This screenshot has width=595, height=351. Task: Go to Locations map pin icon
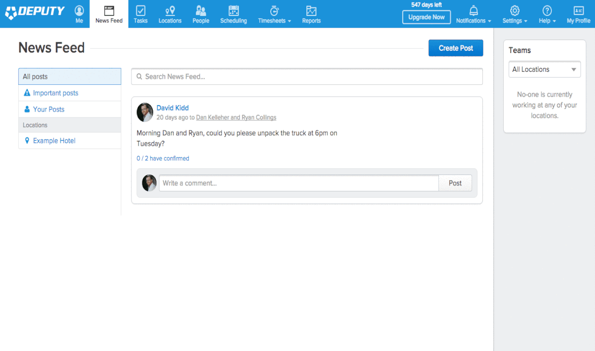click(x=170, y=11)
